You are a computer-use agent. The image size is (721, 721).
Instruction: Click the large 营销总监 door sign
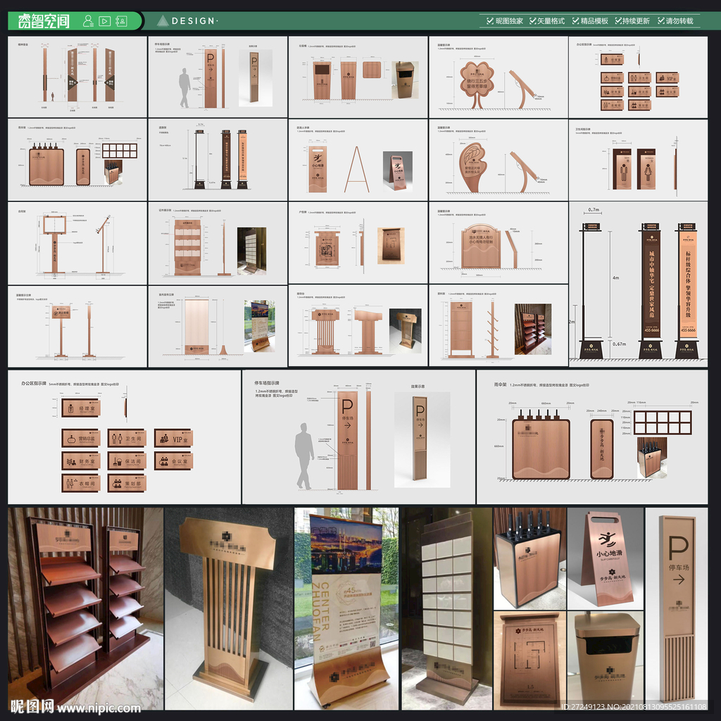(x=81, y=439)
